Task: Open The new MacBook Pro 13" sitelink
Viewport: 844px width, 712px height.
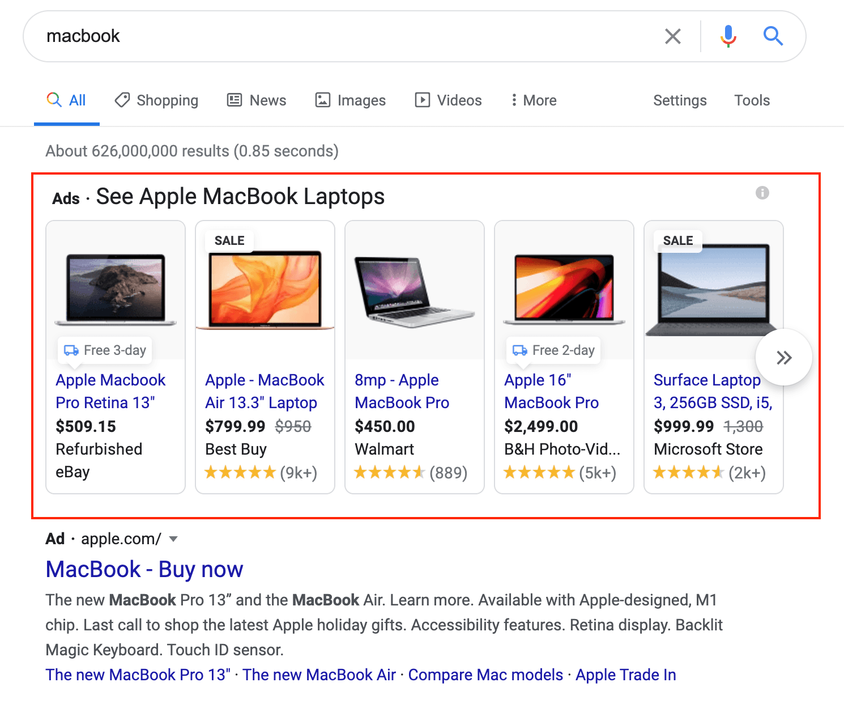Action: point(138,675)
